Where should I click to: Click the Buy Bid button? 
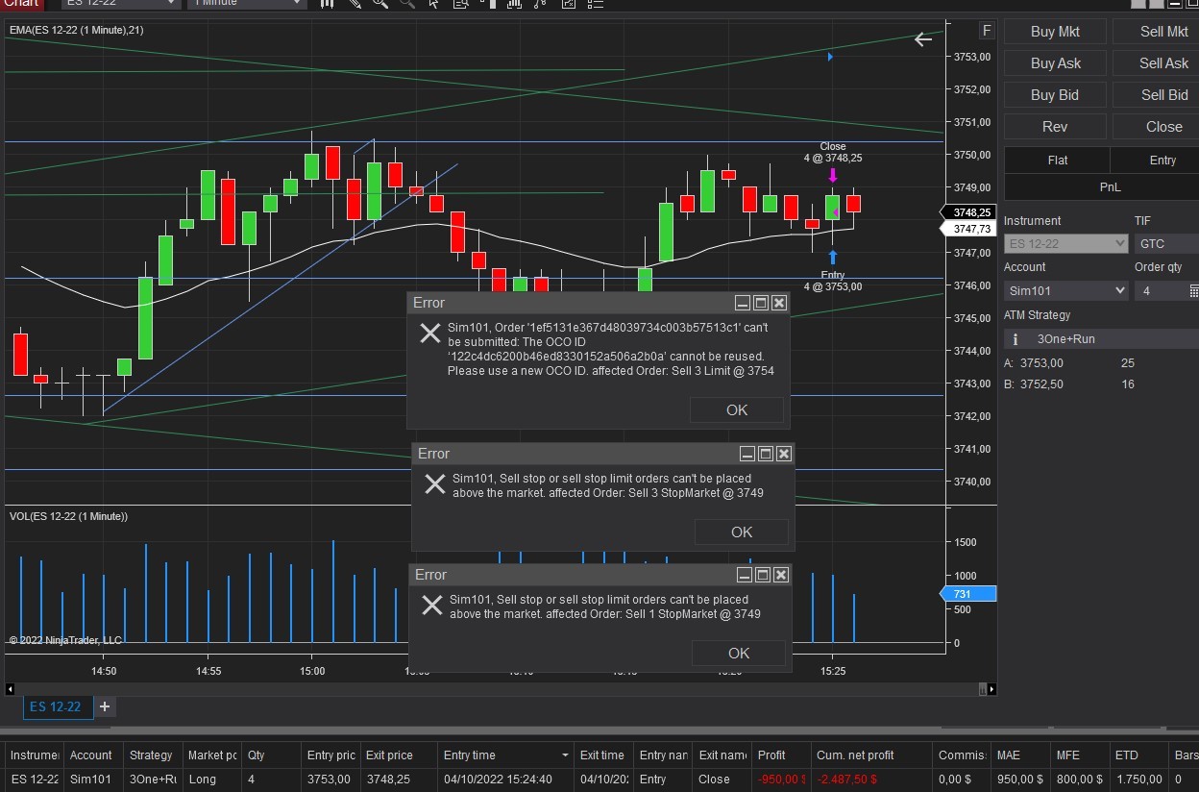(1055, 95)
